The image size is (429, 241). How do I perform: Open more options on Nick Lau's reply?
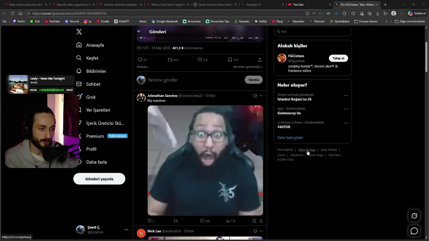261,231
